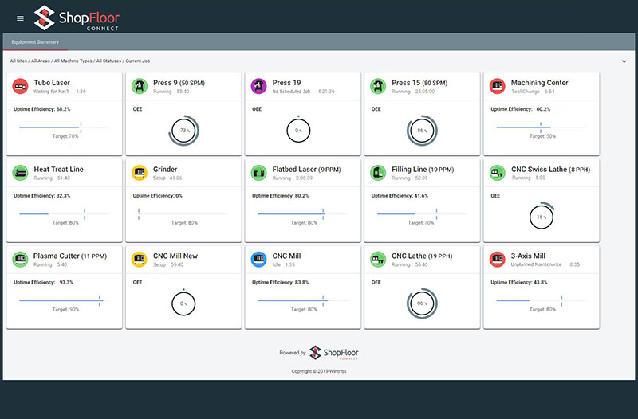Image resolution: width=638 pixels, height=419 pixels.
Task: Click the green CNC Swiss Lathe icon
Action: tap(497, 173)
